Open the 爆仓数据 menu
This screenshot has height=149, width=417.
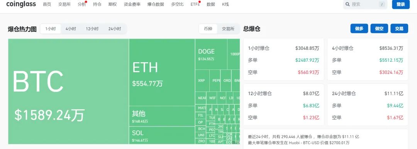[x=156, y=4]
